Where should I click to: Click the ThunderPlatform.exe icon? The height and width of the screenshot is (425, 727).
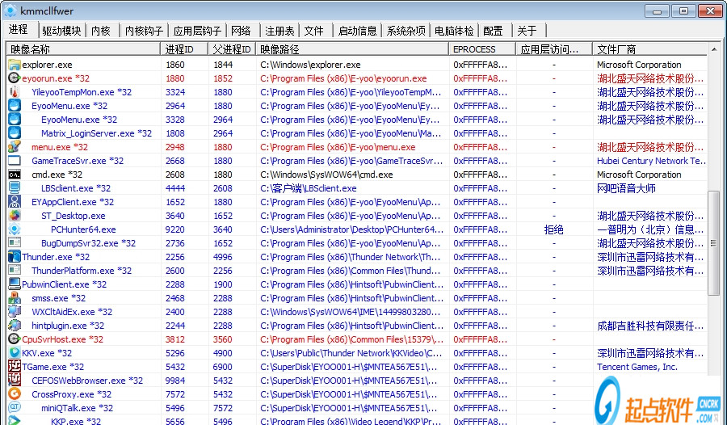pyautogui.click(x=15, y=271)
